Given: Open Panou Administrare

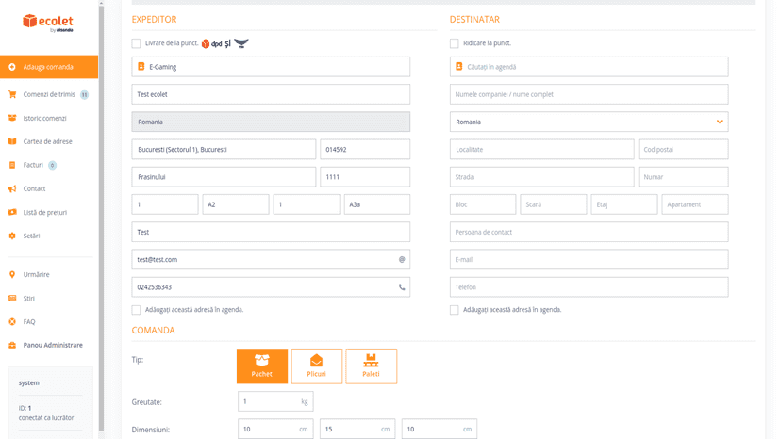Looking at the screenshot, I should [53, 345].
